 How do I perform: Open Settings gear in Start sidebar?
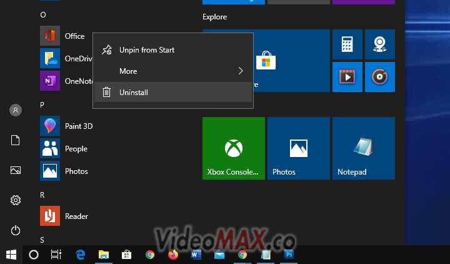point(16,200)
